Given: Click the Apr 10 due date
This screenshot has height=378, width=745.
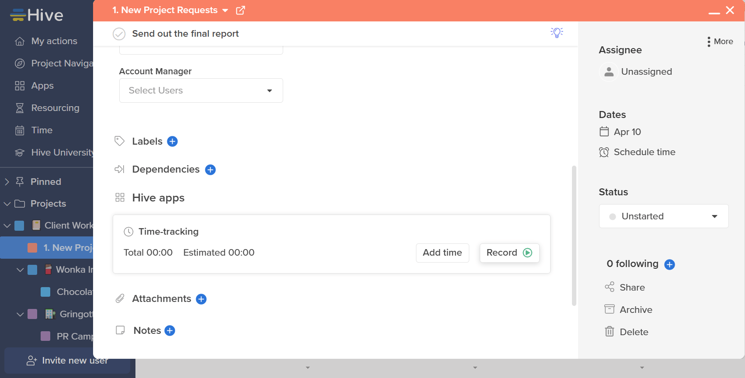Looking at the screenshot, I should click(627, 132).
